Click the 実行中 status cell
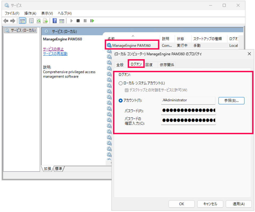This screenshot has width=255, height=212. (182, 45)
